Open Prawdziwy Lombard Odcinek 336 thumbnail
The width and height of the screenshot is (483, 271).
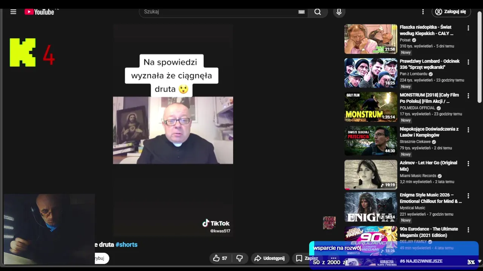(x=371, y=73)
